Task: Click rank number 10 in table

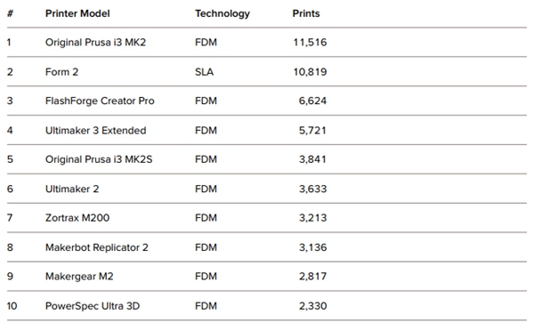Action: [x=12, y=306]
